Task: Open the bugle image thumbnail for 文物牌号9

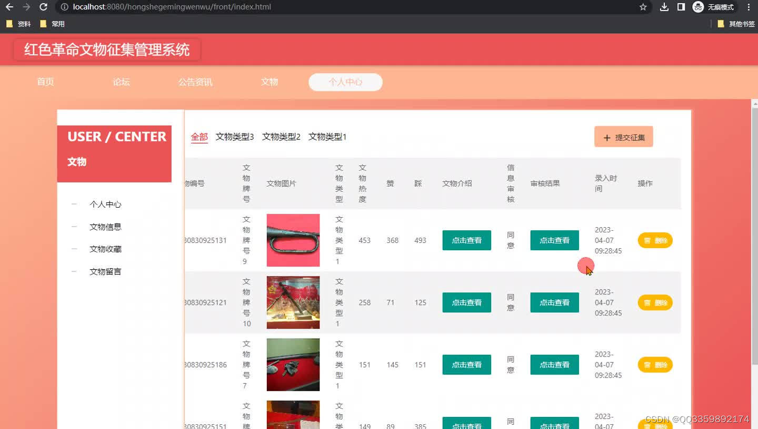Action: tap(293, 240)
